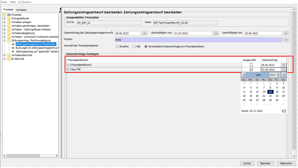Open the Hilfe menu
Viewport: 298px width, 168px height.
click(13, 2)
